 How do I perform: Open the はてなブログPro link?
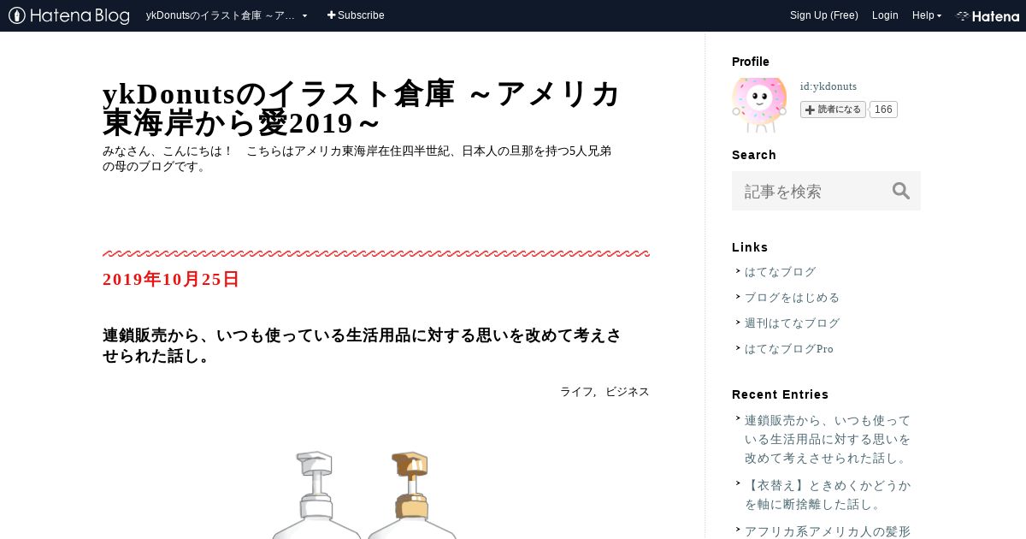coord(789,349)
